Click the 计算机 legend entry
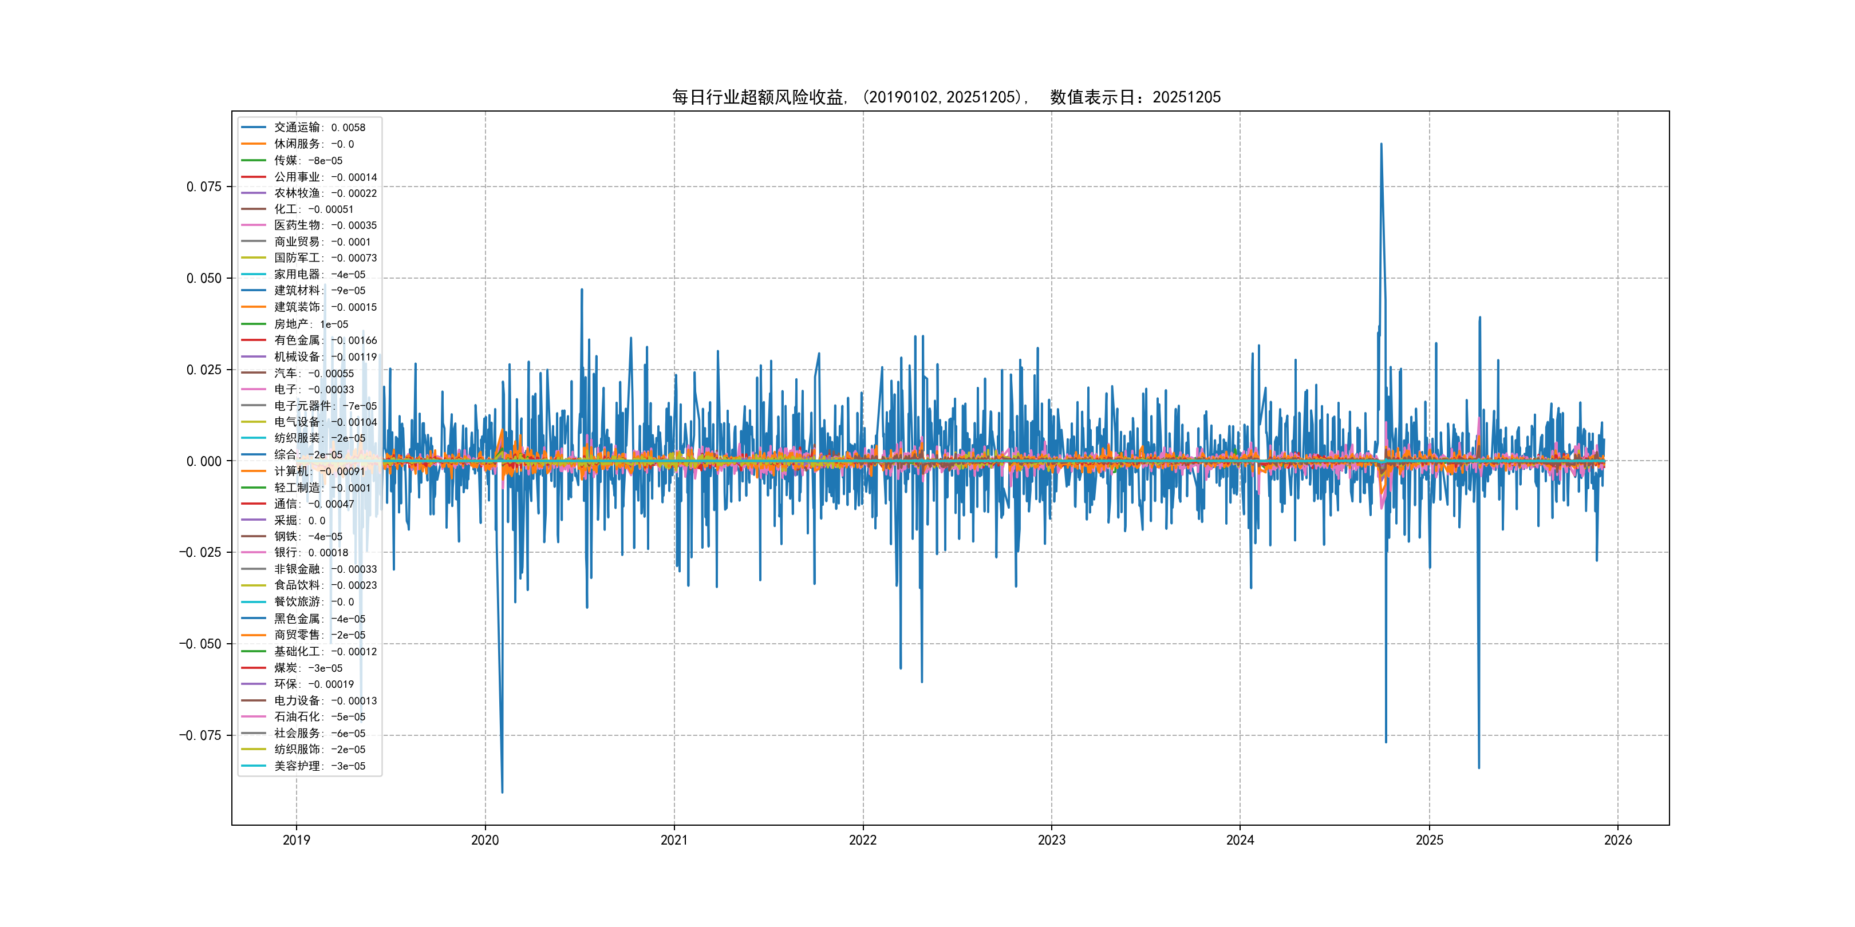 pos(319,472)
